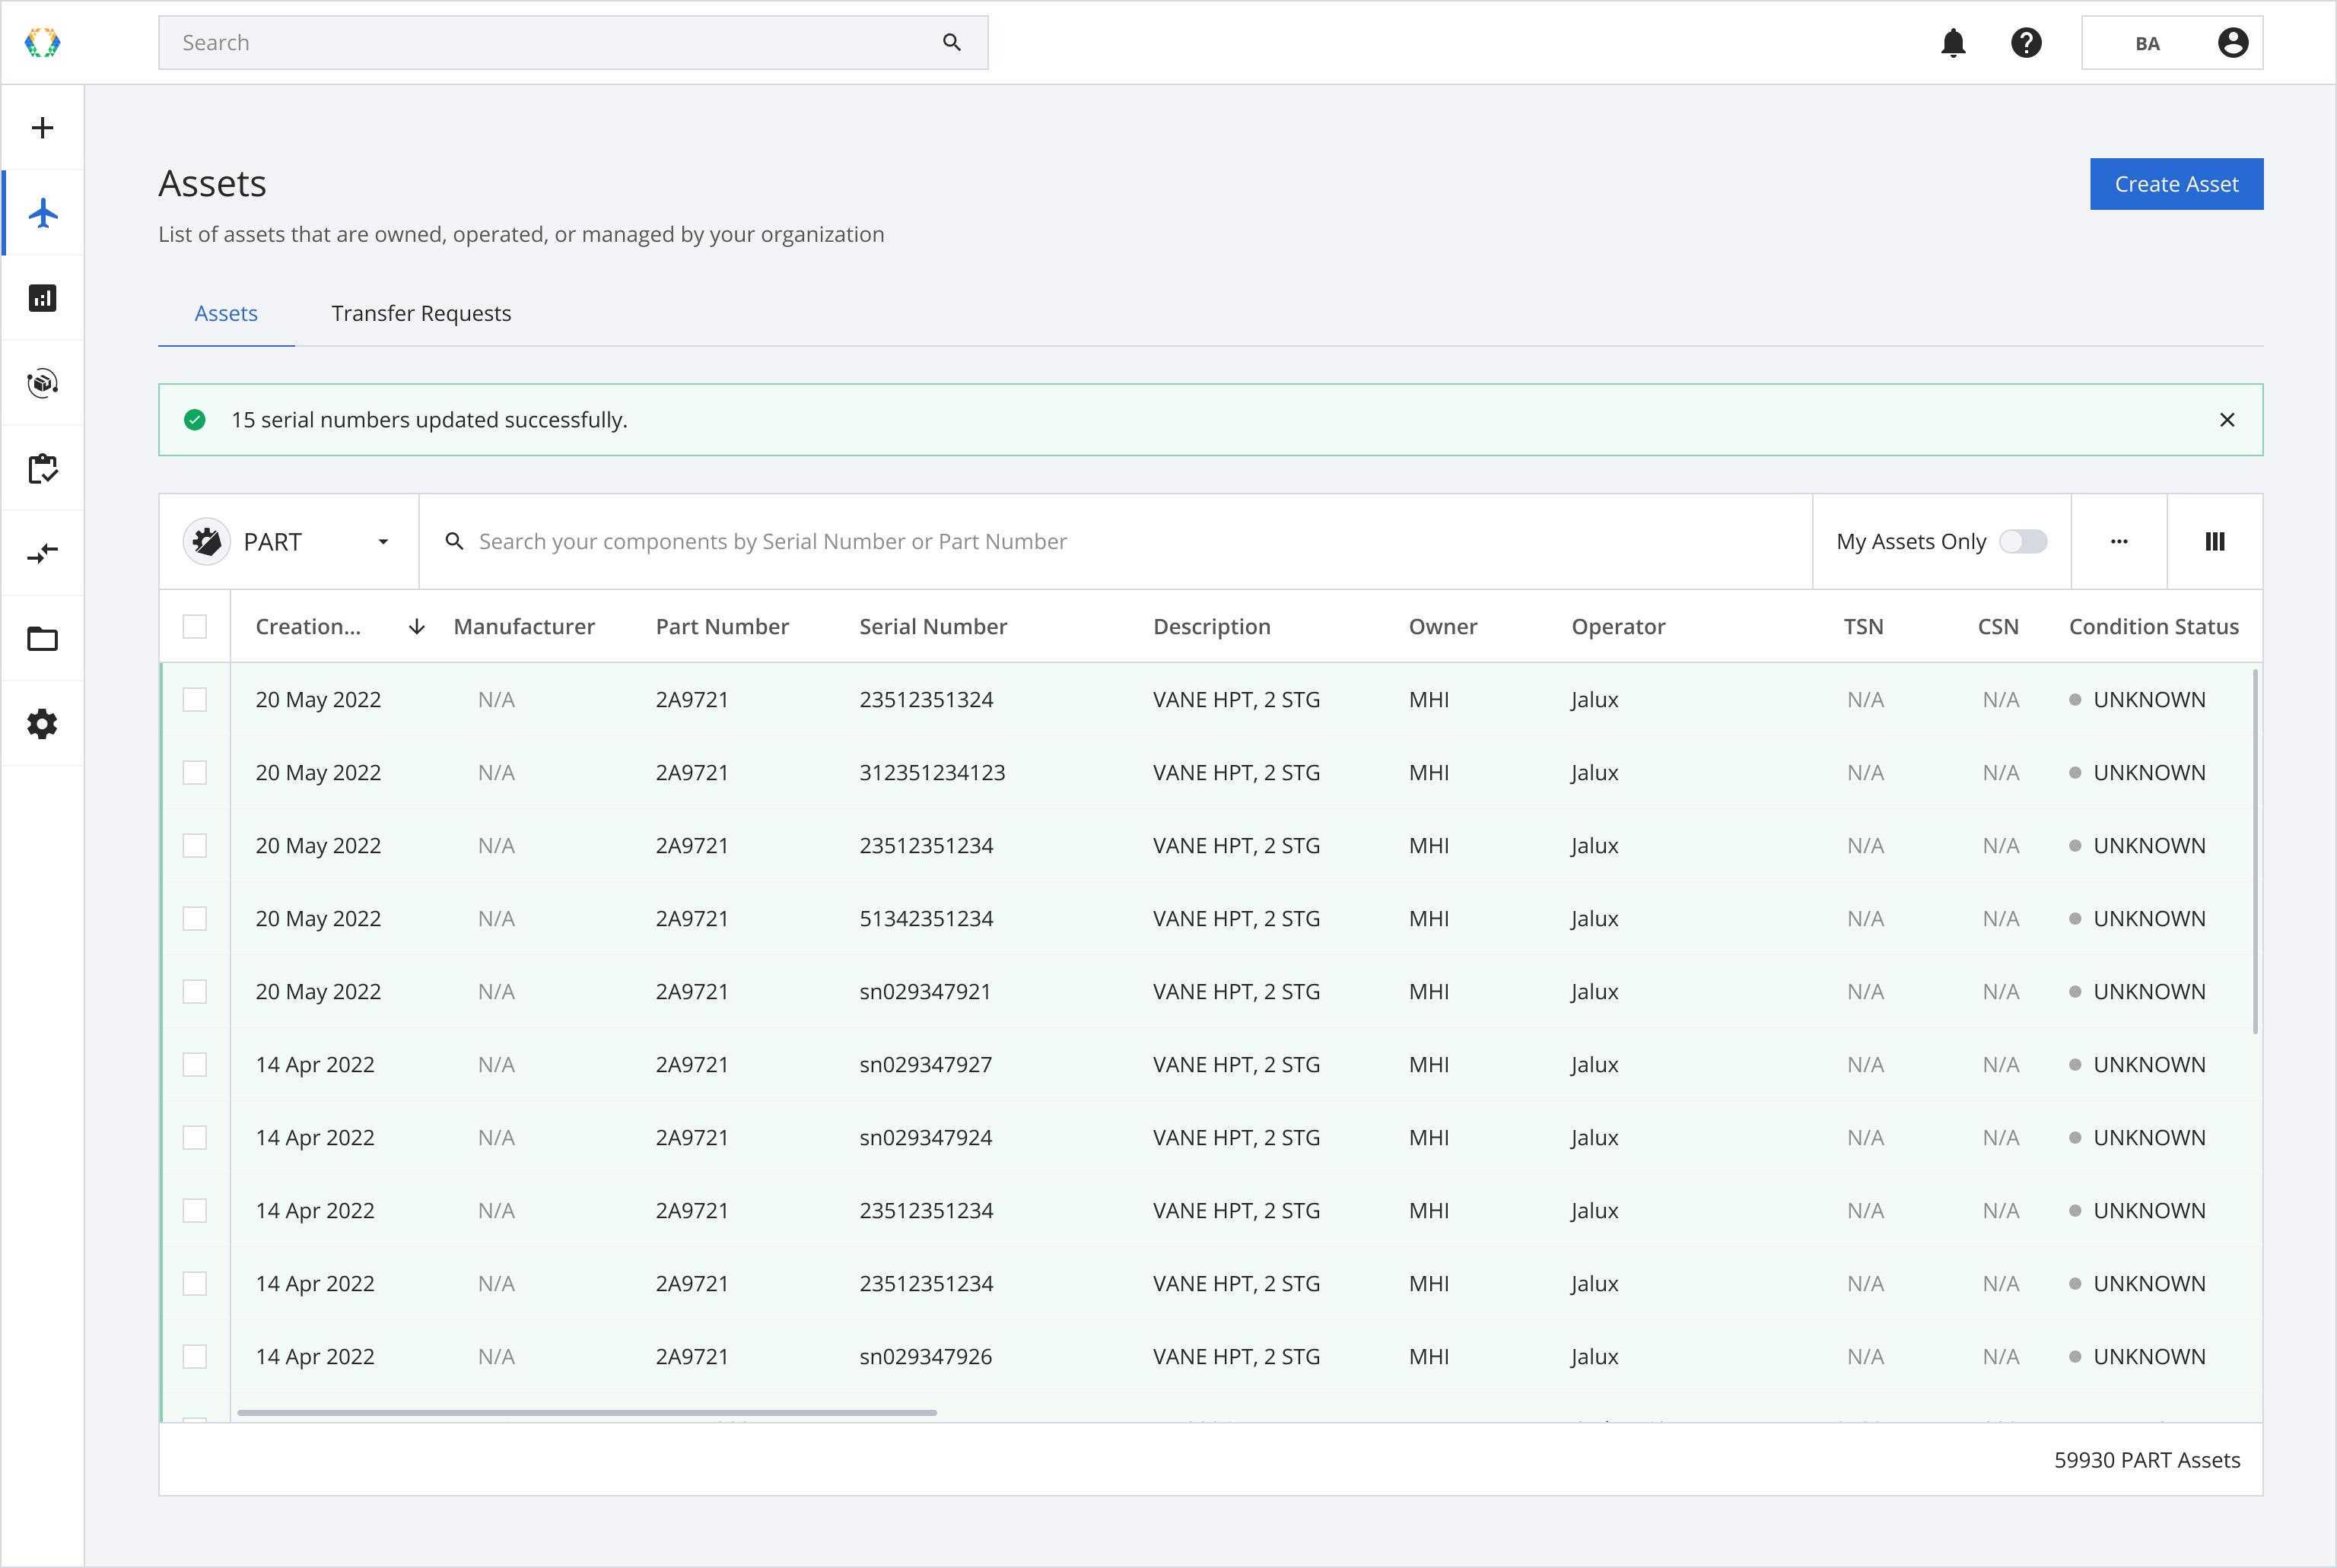The width and height of the screenshot is (2337, 1568).
Task: Click serial number cell sn029347924
Action: 925,1138
